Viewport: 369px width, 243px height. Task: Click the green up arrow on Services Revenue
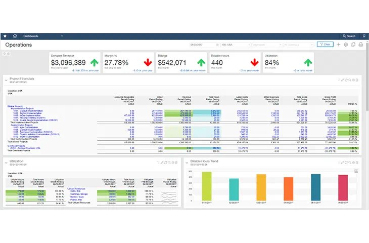95,63
